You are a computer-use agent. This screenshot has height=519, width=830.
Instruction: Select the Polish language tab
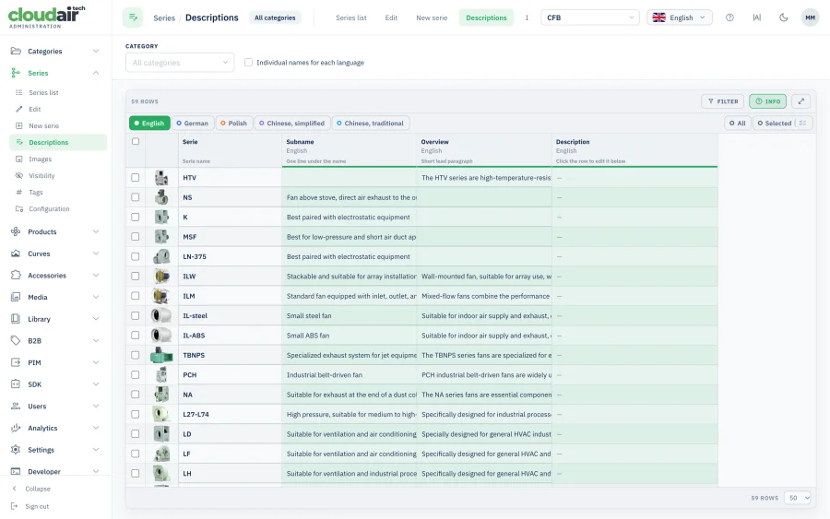(234, 123)
